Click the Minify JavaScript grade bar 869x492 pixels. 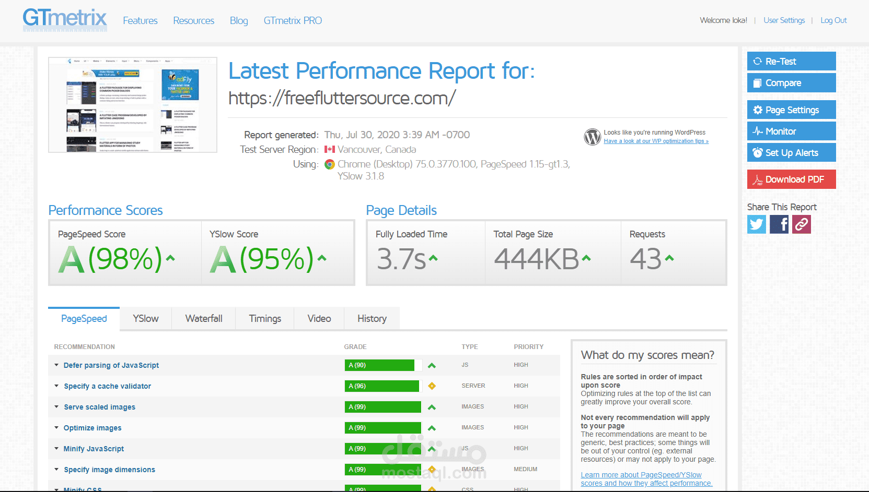tap(383, 449)
